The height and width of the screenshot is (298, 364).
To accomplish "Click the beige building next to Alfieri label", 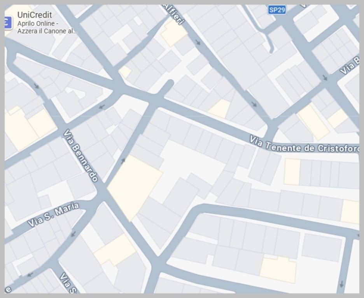I will pyautogui.click(x=173, y=33).
